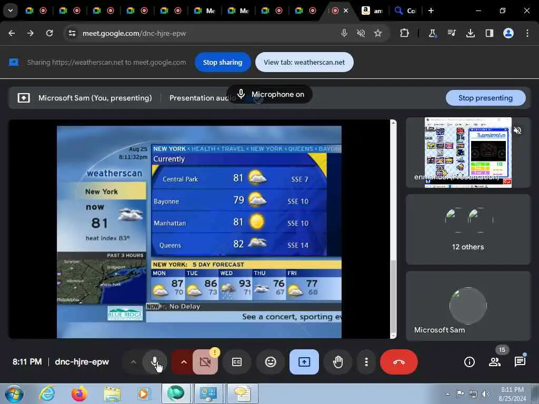Click the Stop presenting button
Image resolution: width=539 pixels, height=404 pixels.
[x=485, y=98]
